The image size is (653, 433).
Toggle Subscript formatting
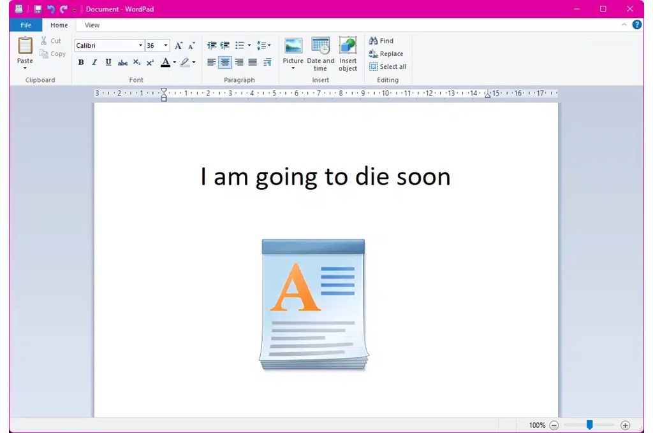136,62
